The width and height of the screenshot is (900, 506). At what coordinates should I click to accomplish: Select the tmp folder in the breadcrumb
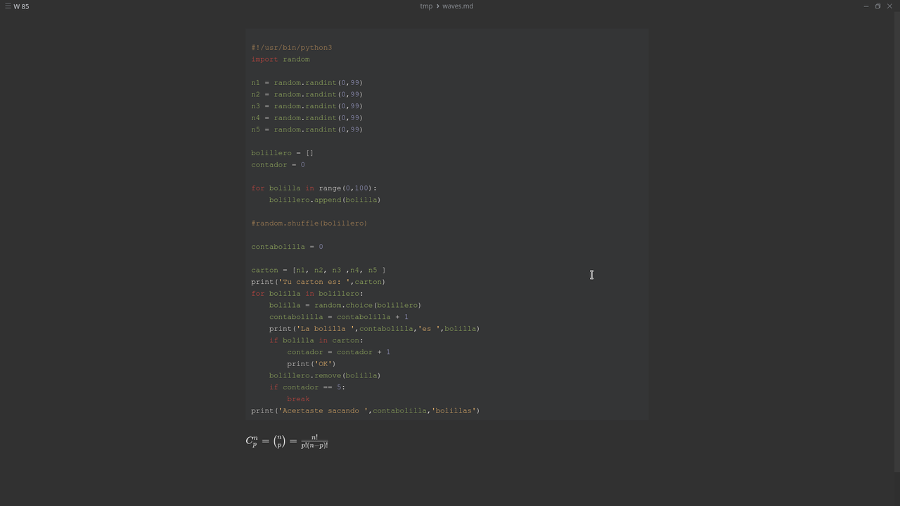point(426,6)
